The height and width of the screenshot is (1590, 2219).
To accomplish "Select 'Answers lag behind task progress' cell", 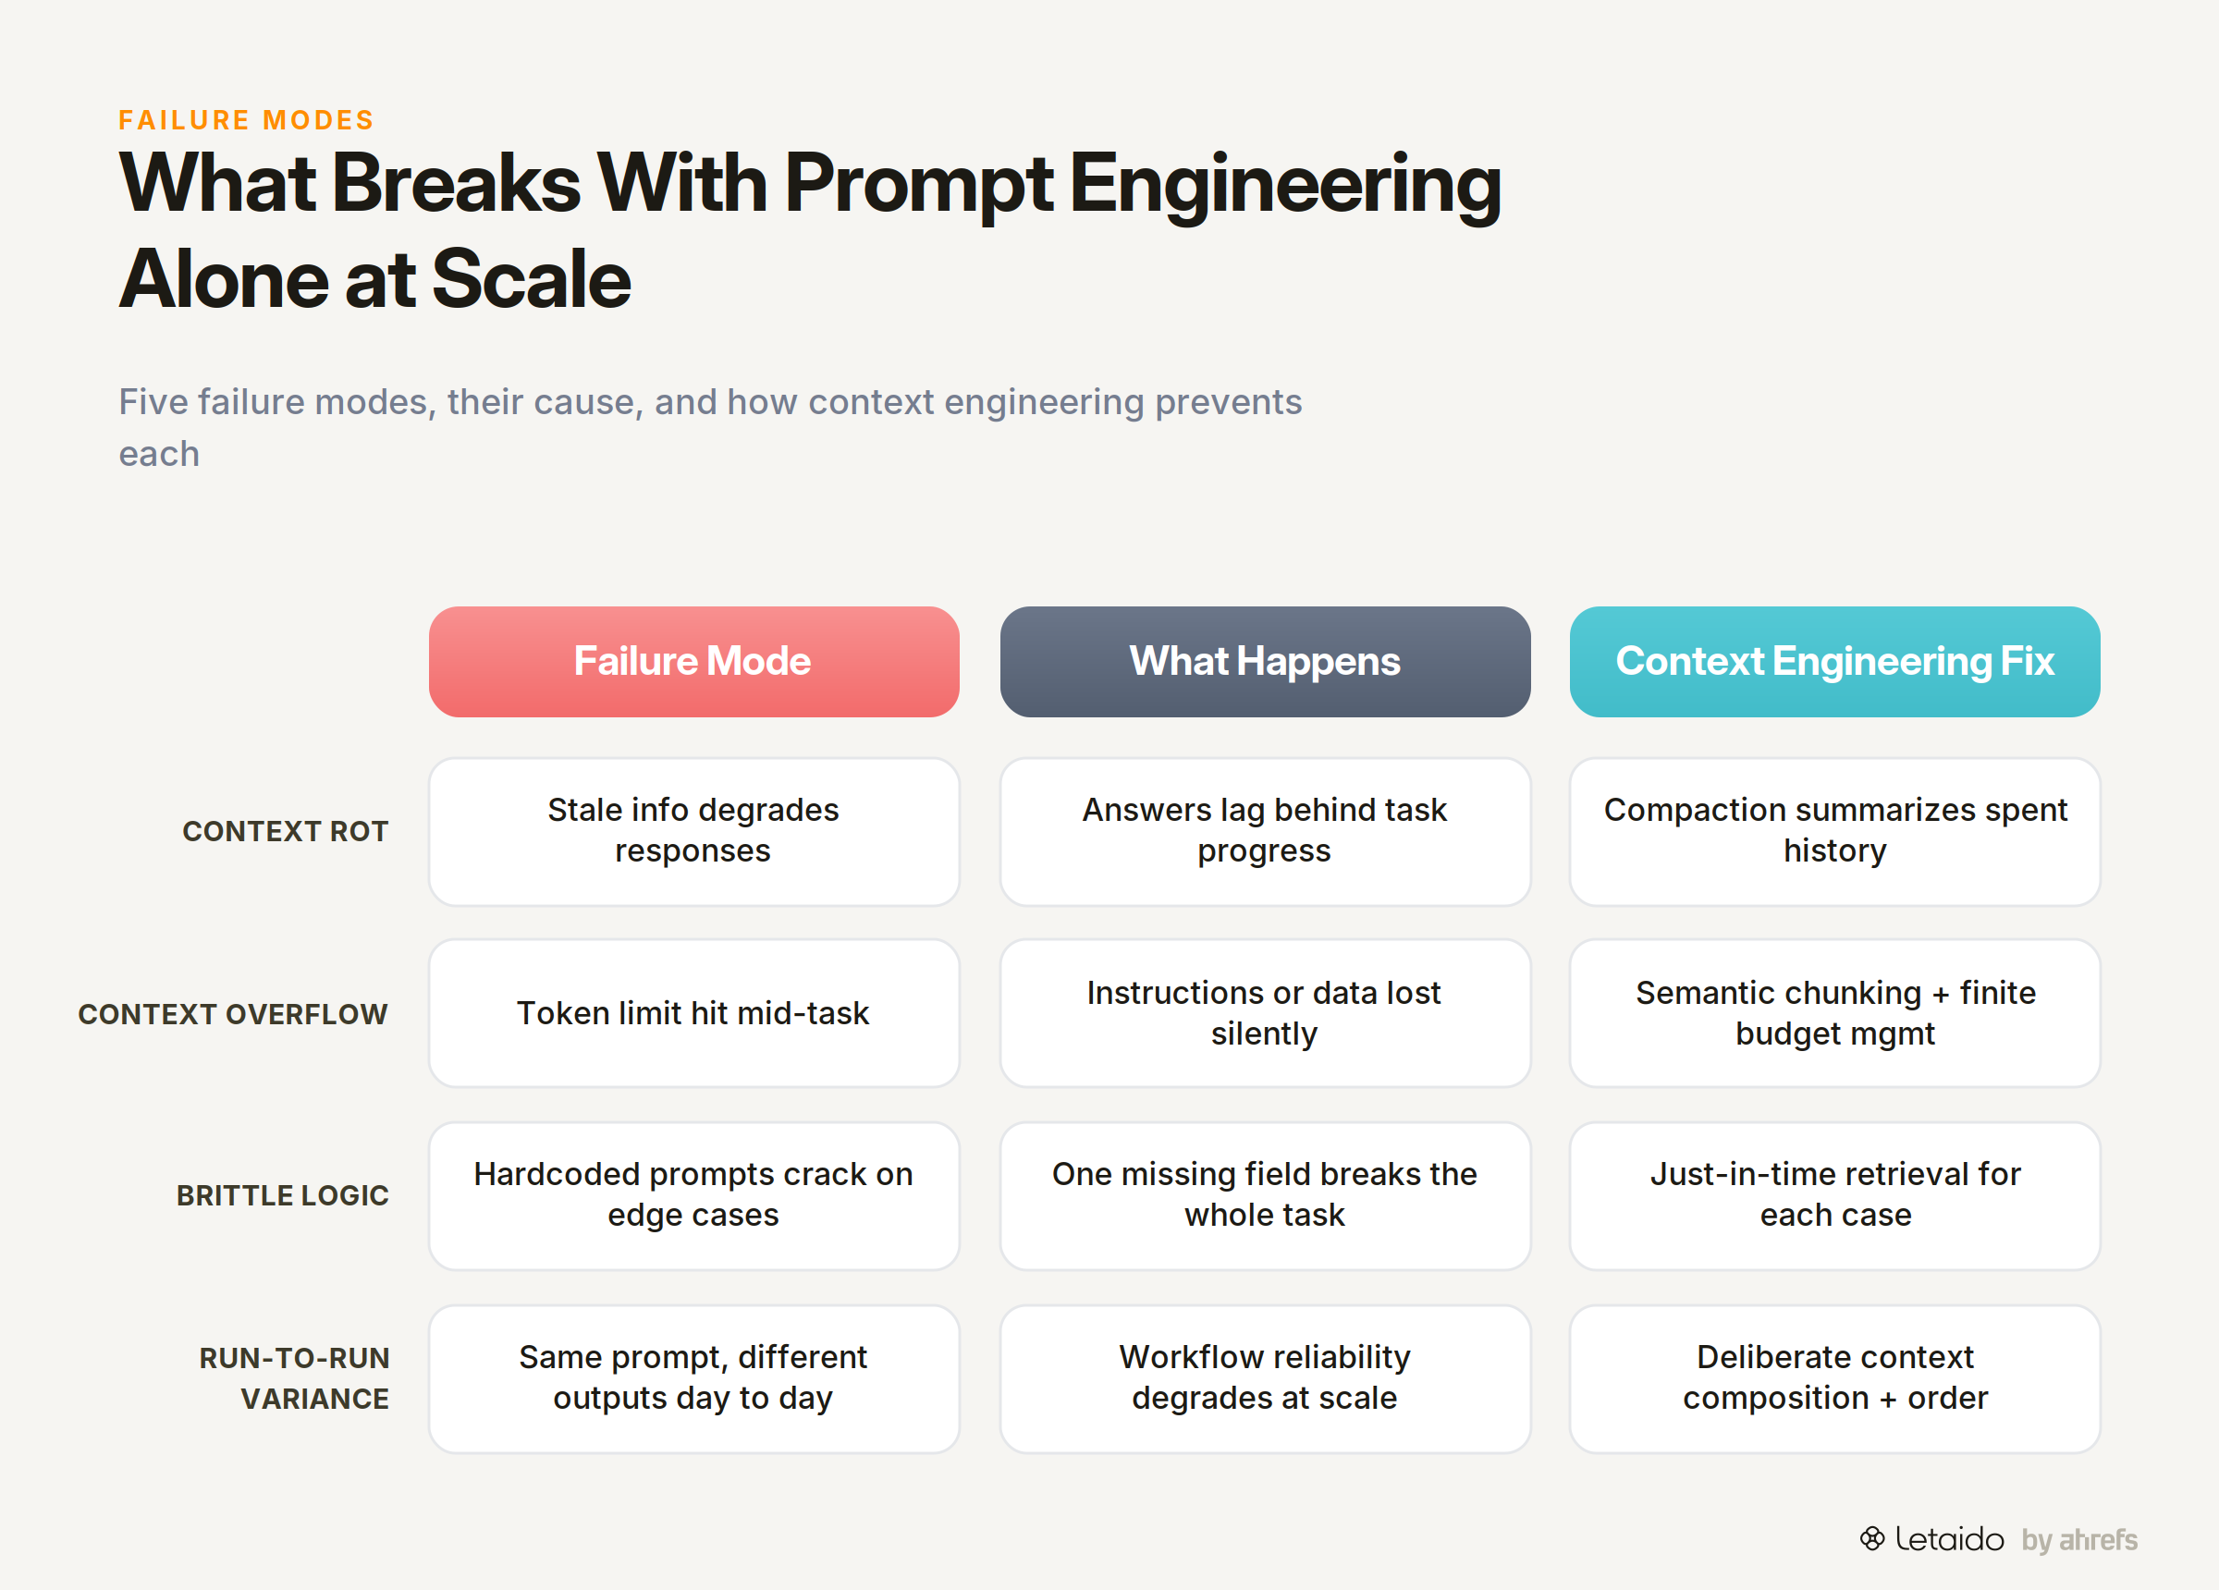I will click(1264, 832).
